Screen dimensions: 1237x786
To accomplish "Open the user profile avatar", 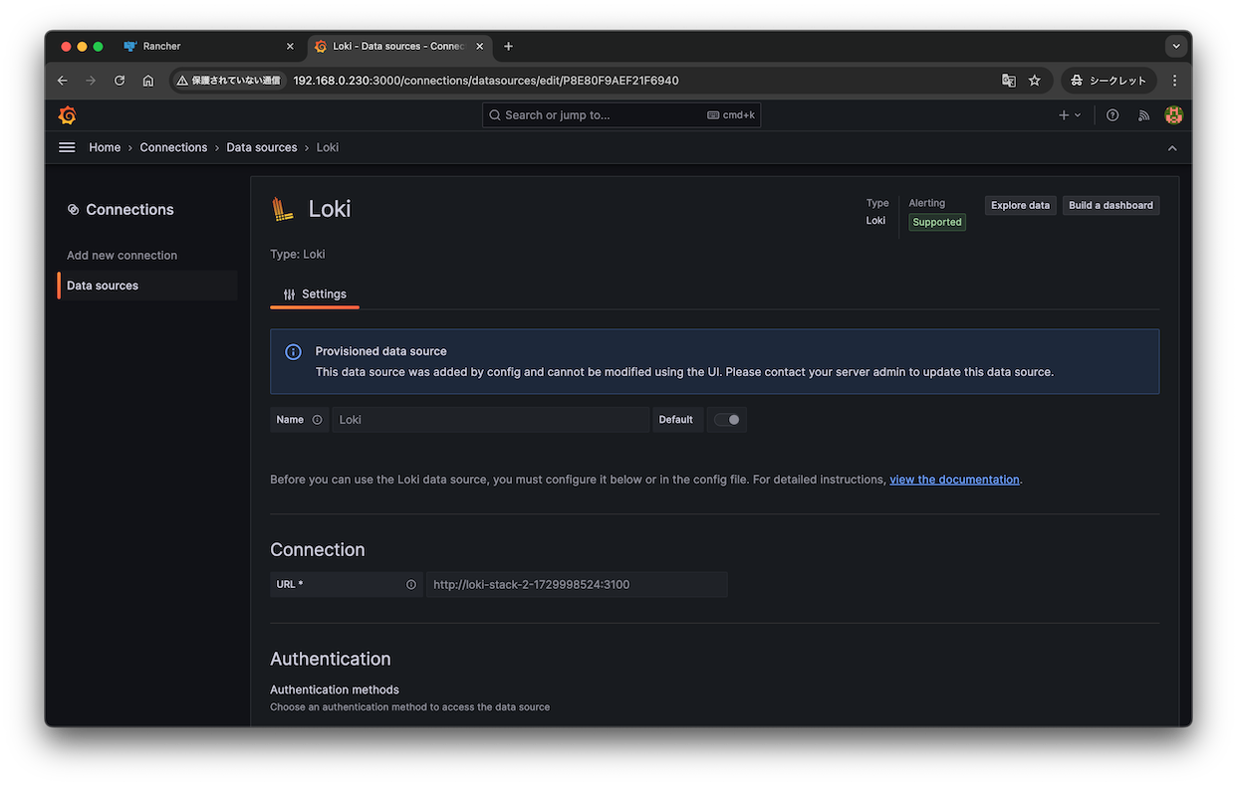I will pyautogui.click(x=1173, y=115).
